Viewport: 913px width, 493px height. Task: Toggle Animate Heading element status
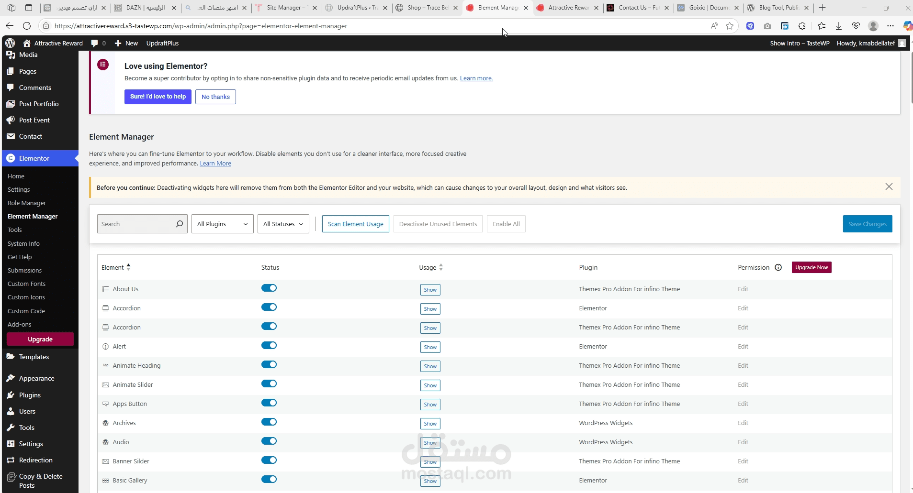pyautogui.click(x=269, y=364)
